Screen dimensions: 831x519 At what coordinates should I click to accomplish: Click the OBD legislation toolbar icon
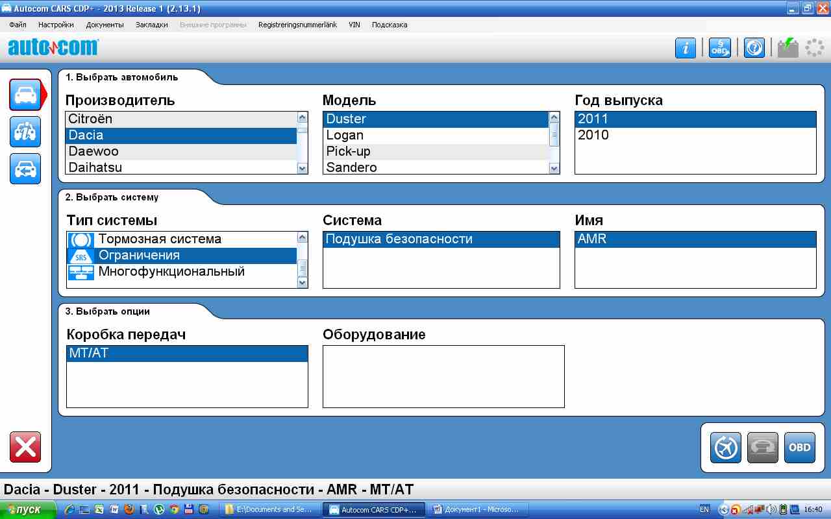[x=719, y=48]
